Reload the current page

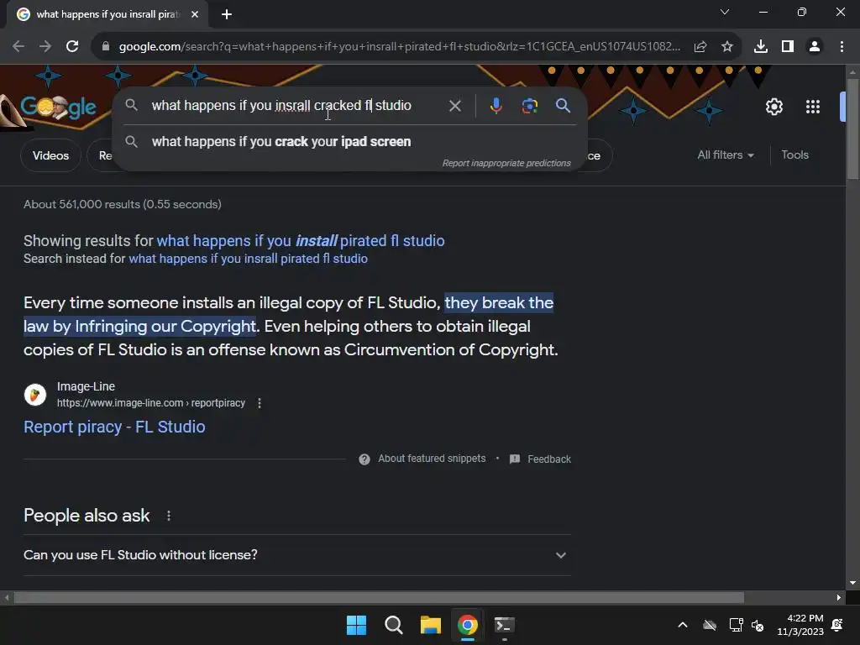72,47
